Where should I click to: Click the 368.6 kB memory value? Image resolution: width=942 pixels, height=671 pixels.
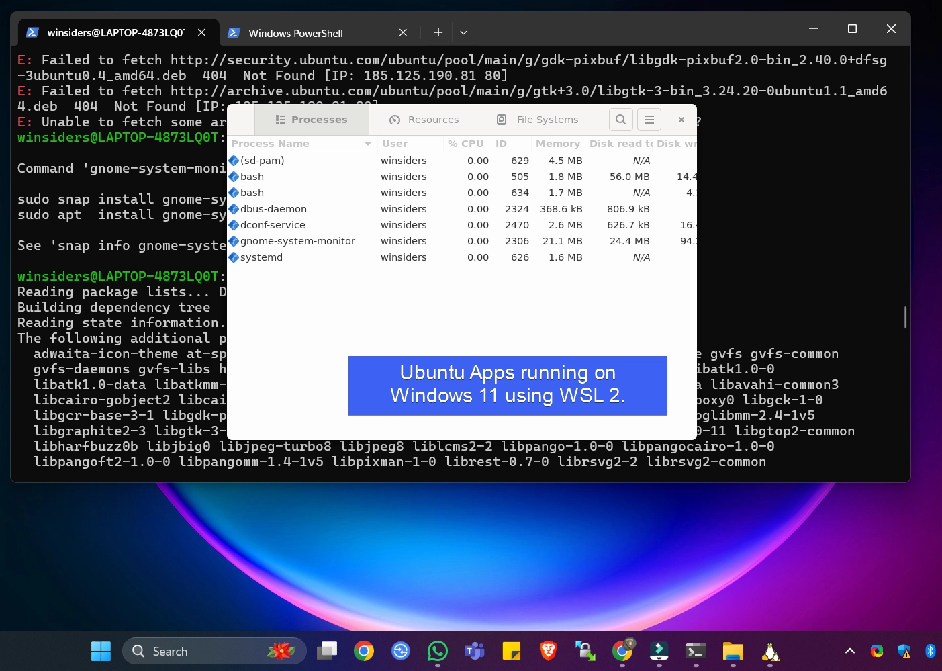[561, 209]
